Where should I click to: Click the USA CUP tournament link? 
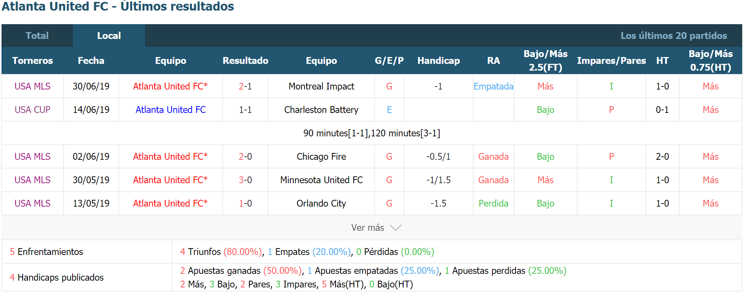click(x=33, y=110)
